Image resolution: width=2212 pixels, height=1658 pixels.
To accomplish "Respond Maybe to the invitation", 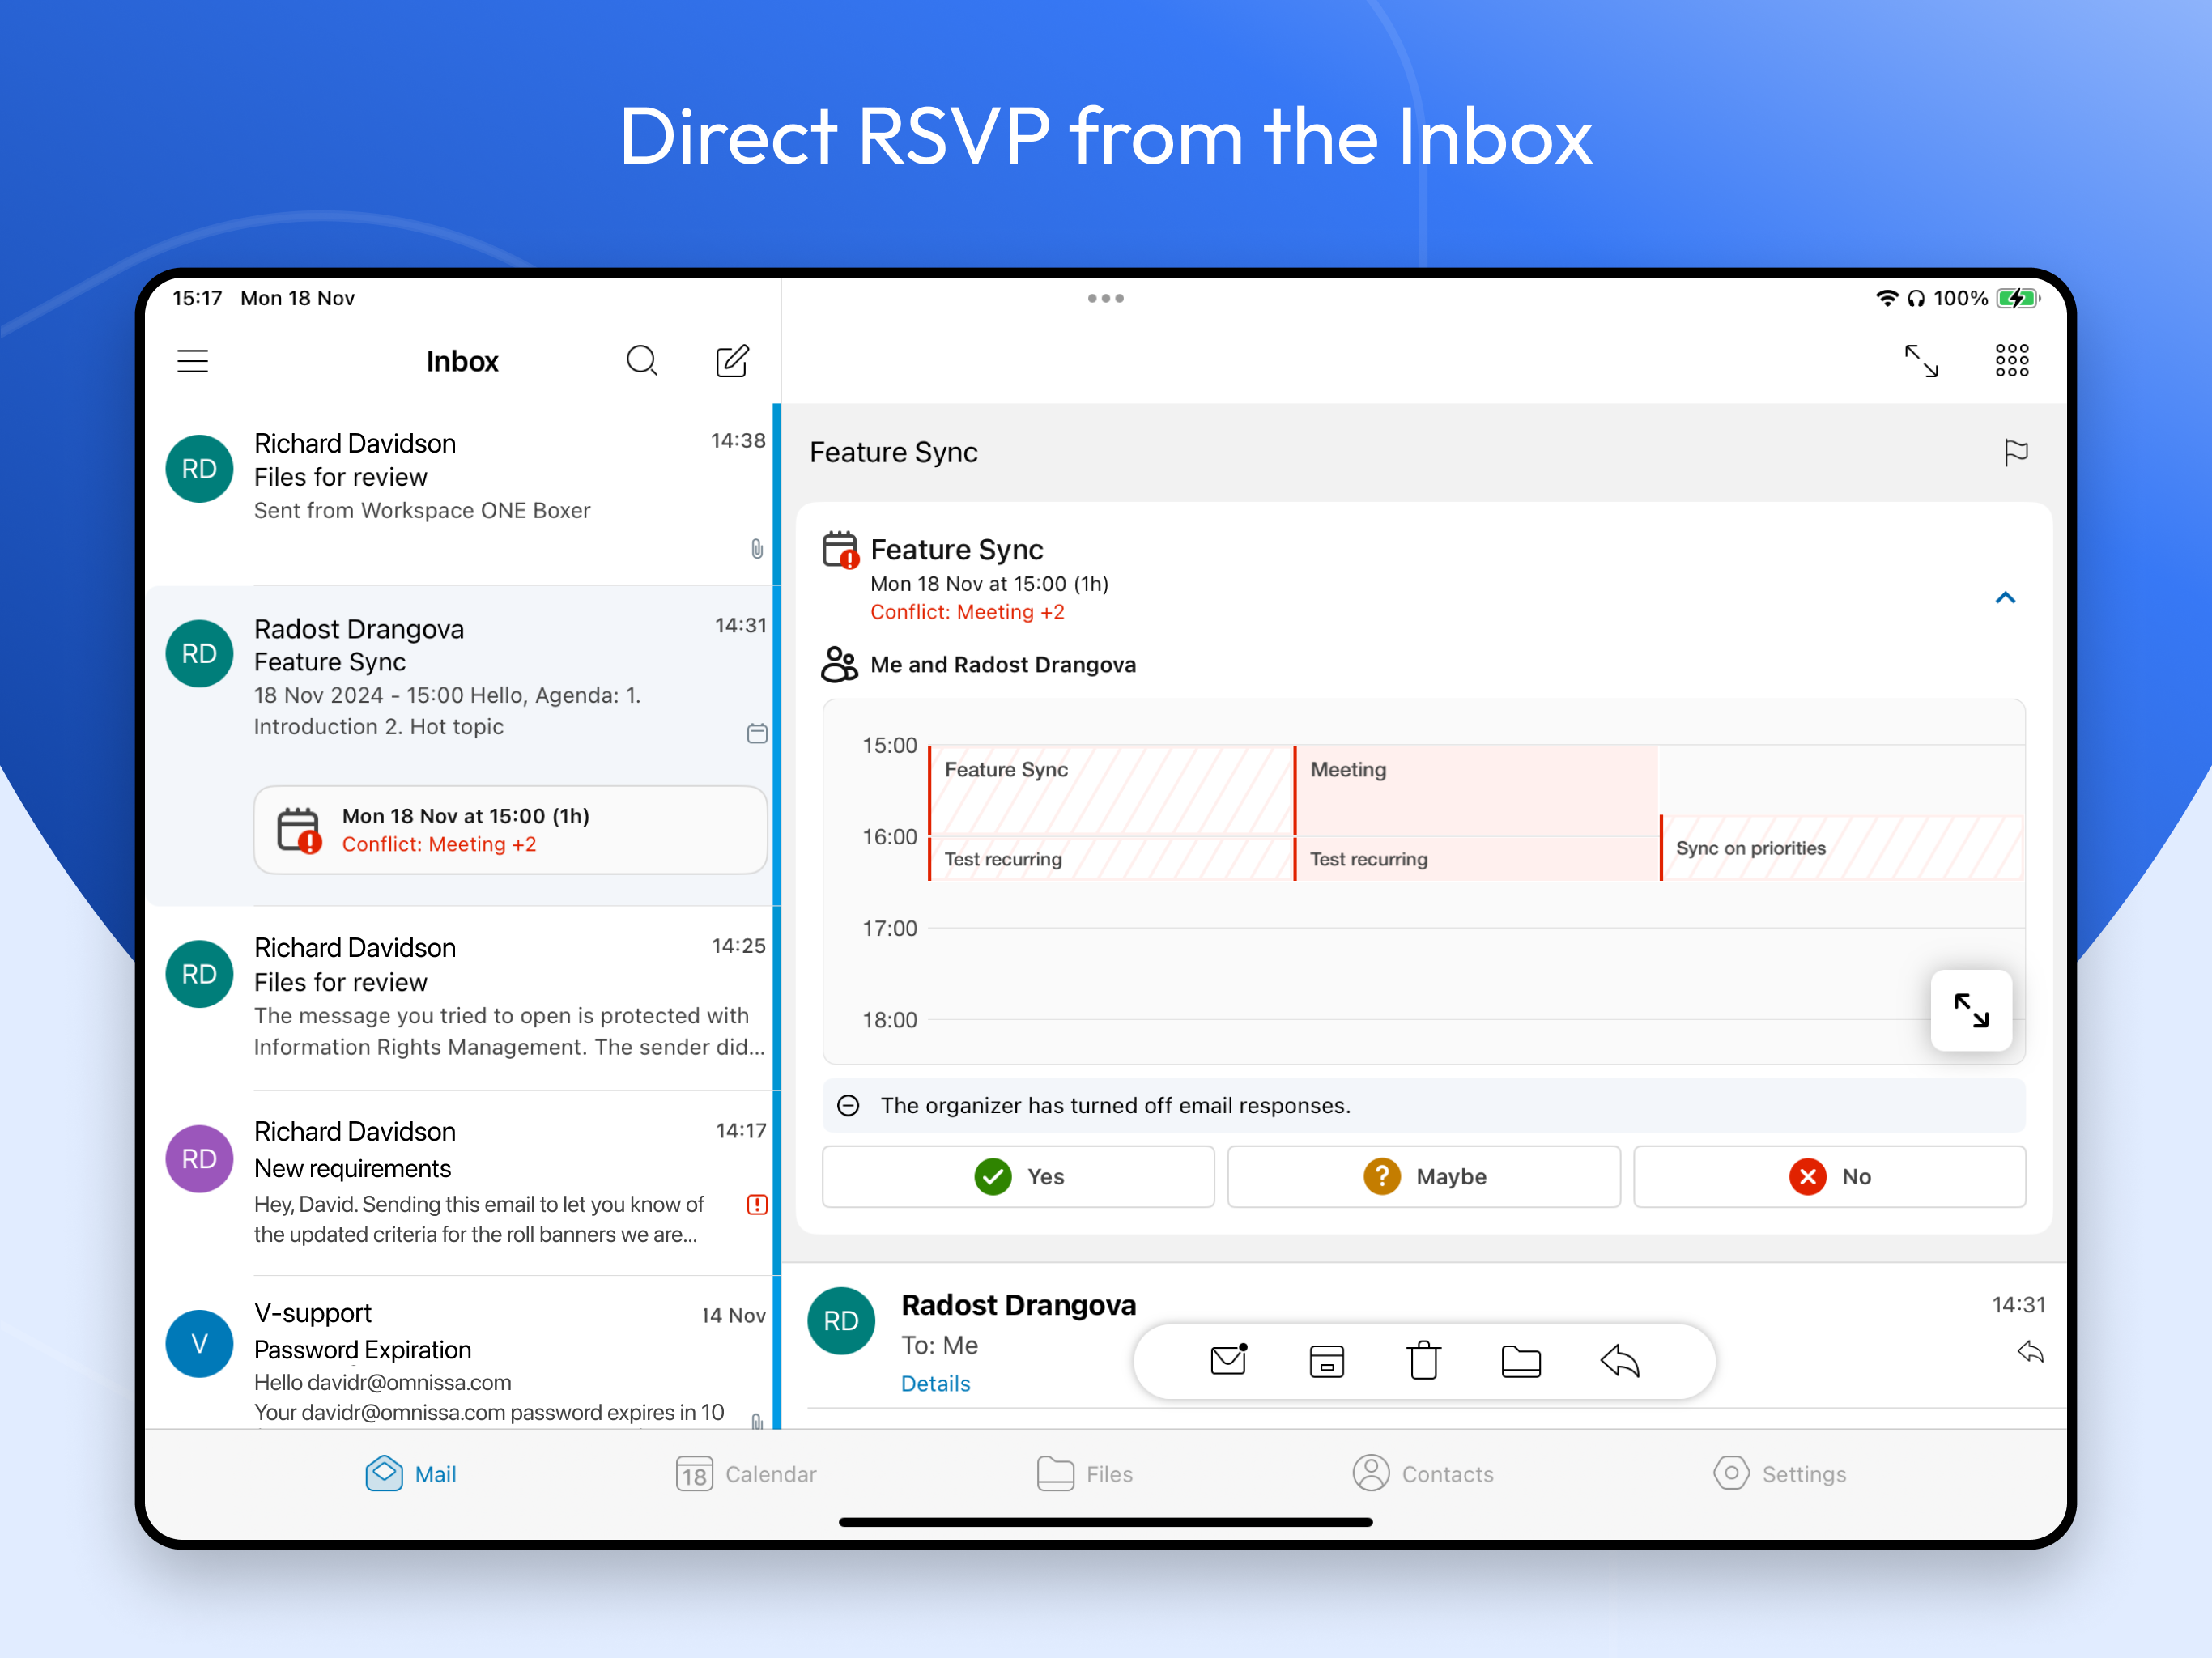I will point(1423,1177).
